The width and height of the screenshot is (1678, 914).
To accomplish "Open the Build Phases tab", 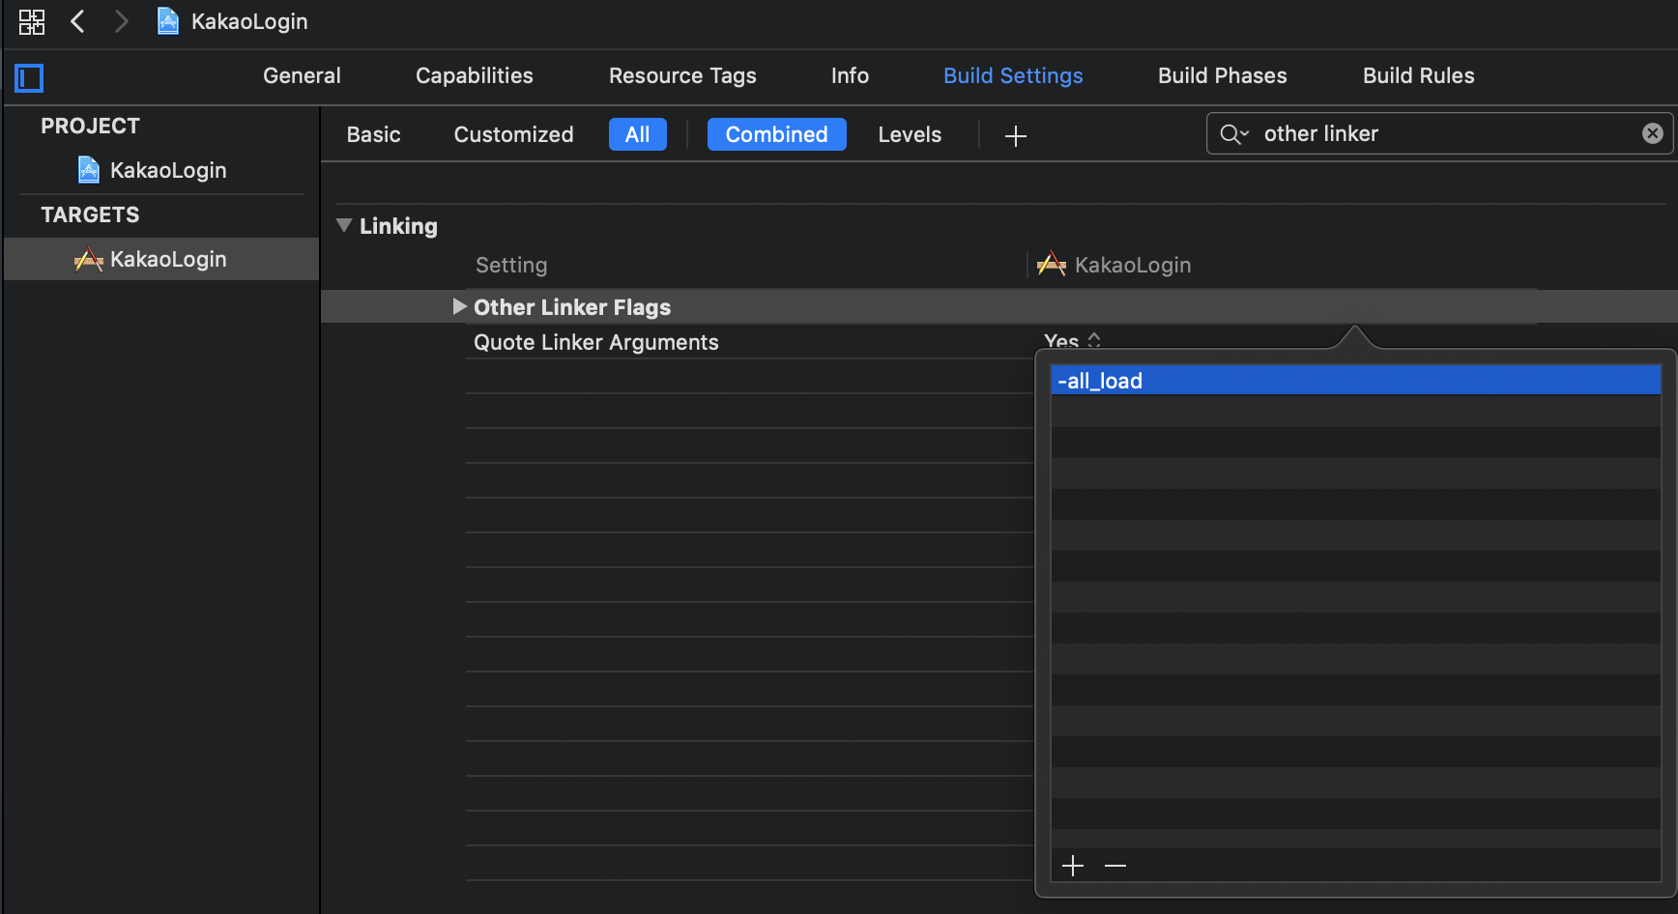I will click(1223, 75).
